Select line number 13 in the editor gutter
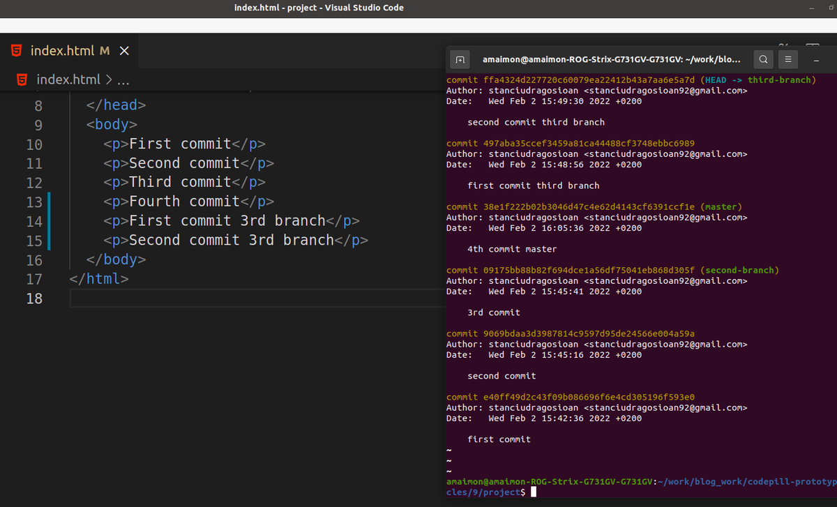Image resolution: width=837 pixels, height=507 pixels. coord(33,201)
